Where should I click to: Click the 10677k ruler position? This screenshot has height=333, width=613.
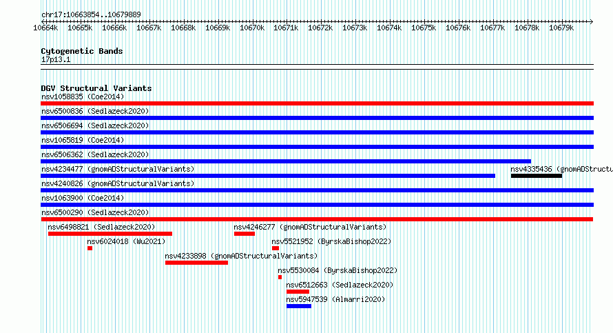pyautogui.click(x=492, y=28)
